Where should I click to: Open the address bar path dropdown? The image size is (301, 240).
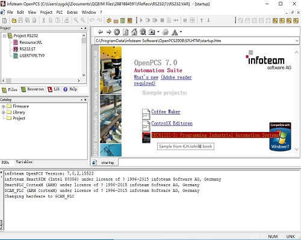[x=297, y=41]
